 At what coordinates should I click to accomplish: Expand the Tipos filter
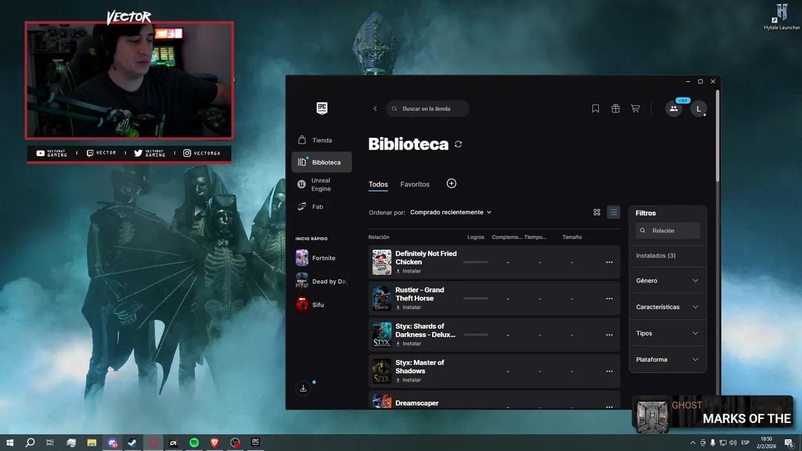[668, 333]
